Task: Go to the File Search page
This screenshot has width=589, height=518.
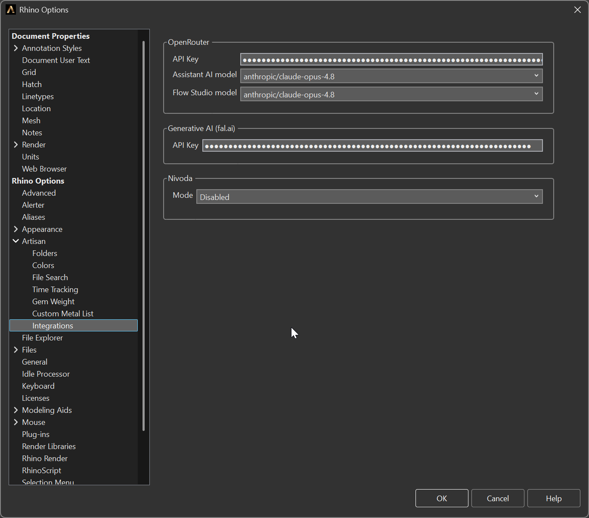Action: (x=50, y=278)
